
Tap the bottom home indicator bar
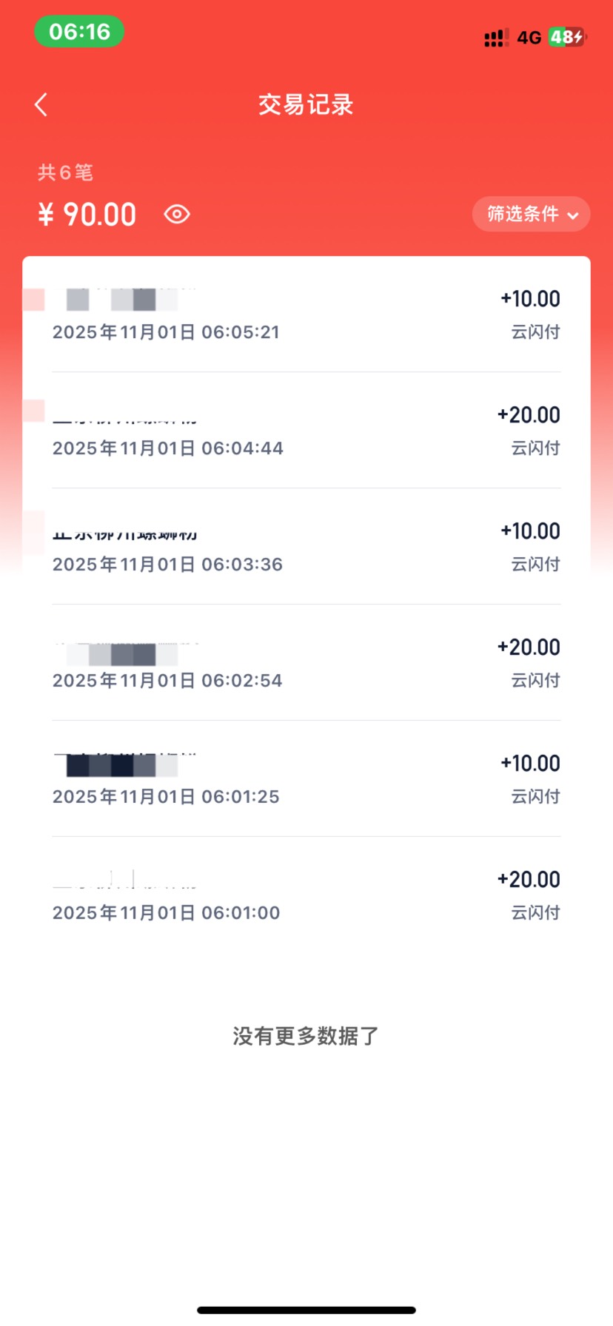(306, 1310)
